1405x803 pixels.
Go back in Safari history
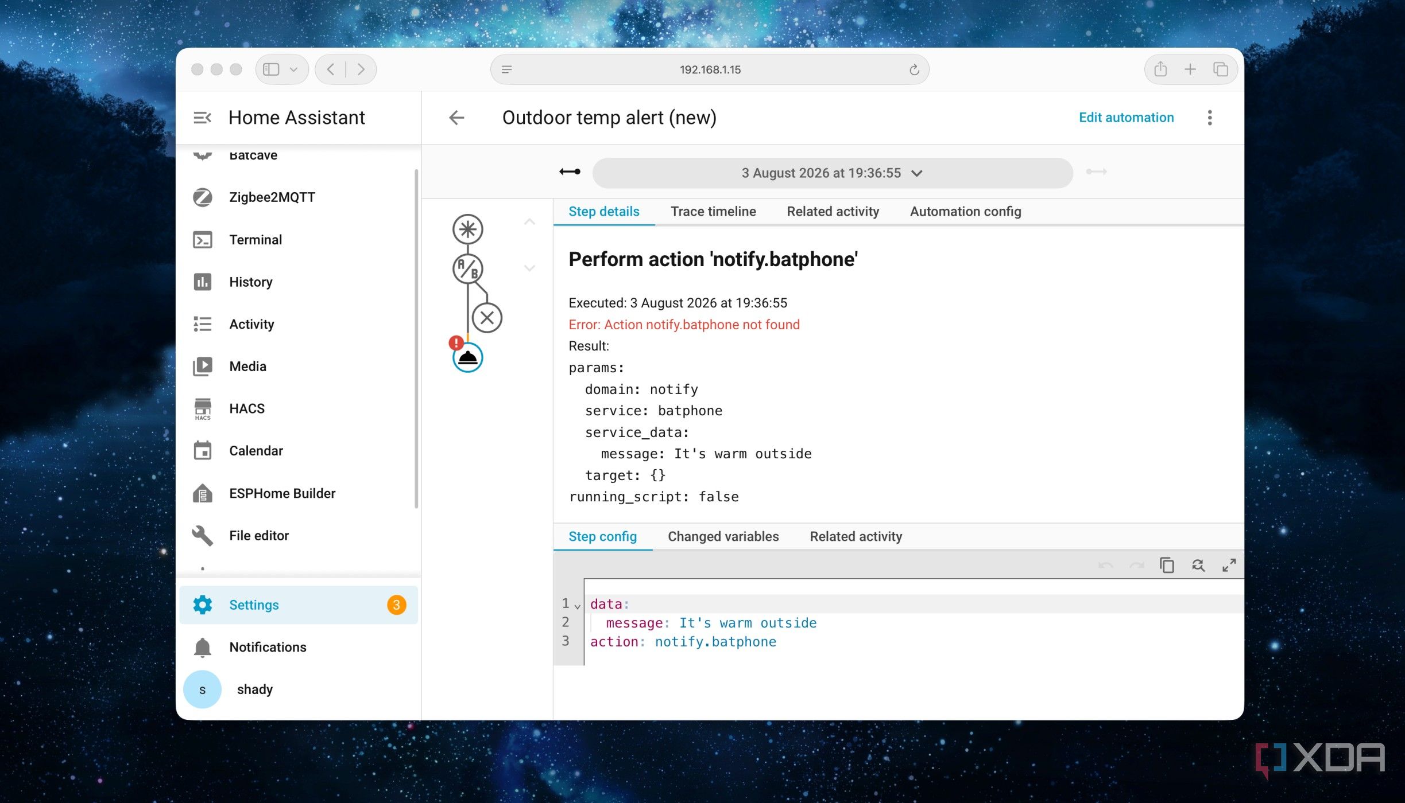[x=331, y=69]
